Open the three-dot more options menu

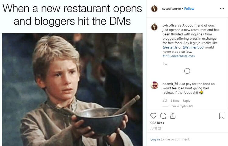coord(222,9)
